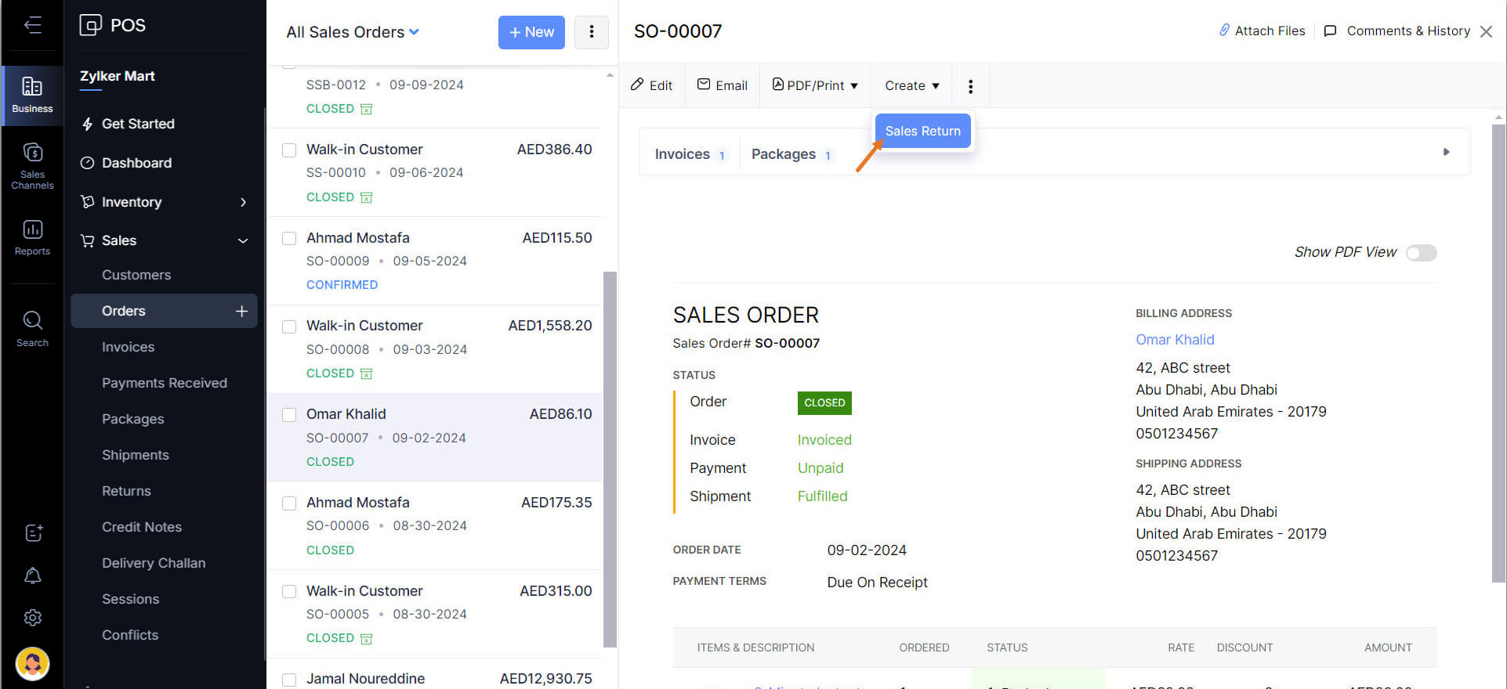Screen dimensions: 1507x689
Task: Open the Reports icon in left rail
Action: click(x=32, y=237)
